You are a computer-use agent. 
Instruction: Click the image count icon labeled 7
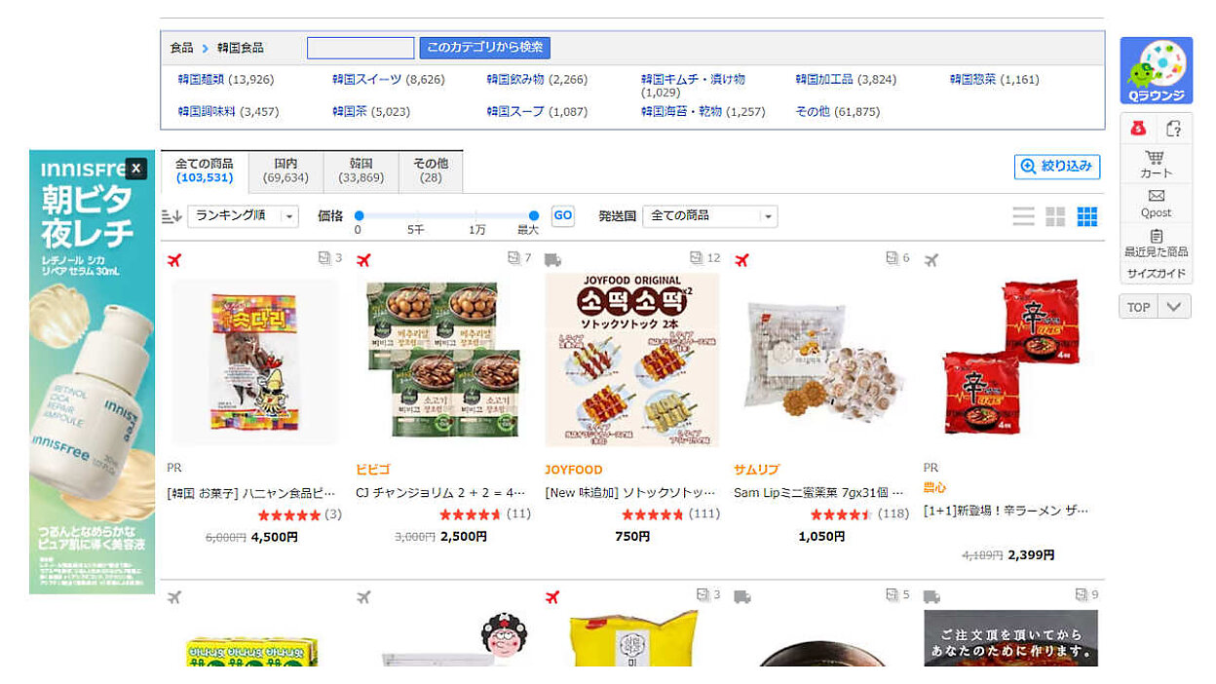pyautogui.click(x=513, y=258)
